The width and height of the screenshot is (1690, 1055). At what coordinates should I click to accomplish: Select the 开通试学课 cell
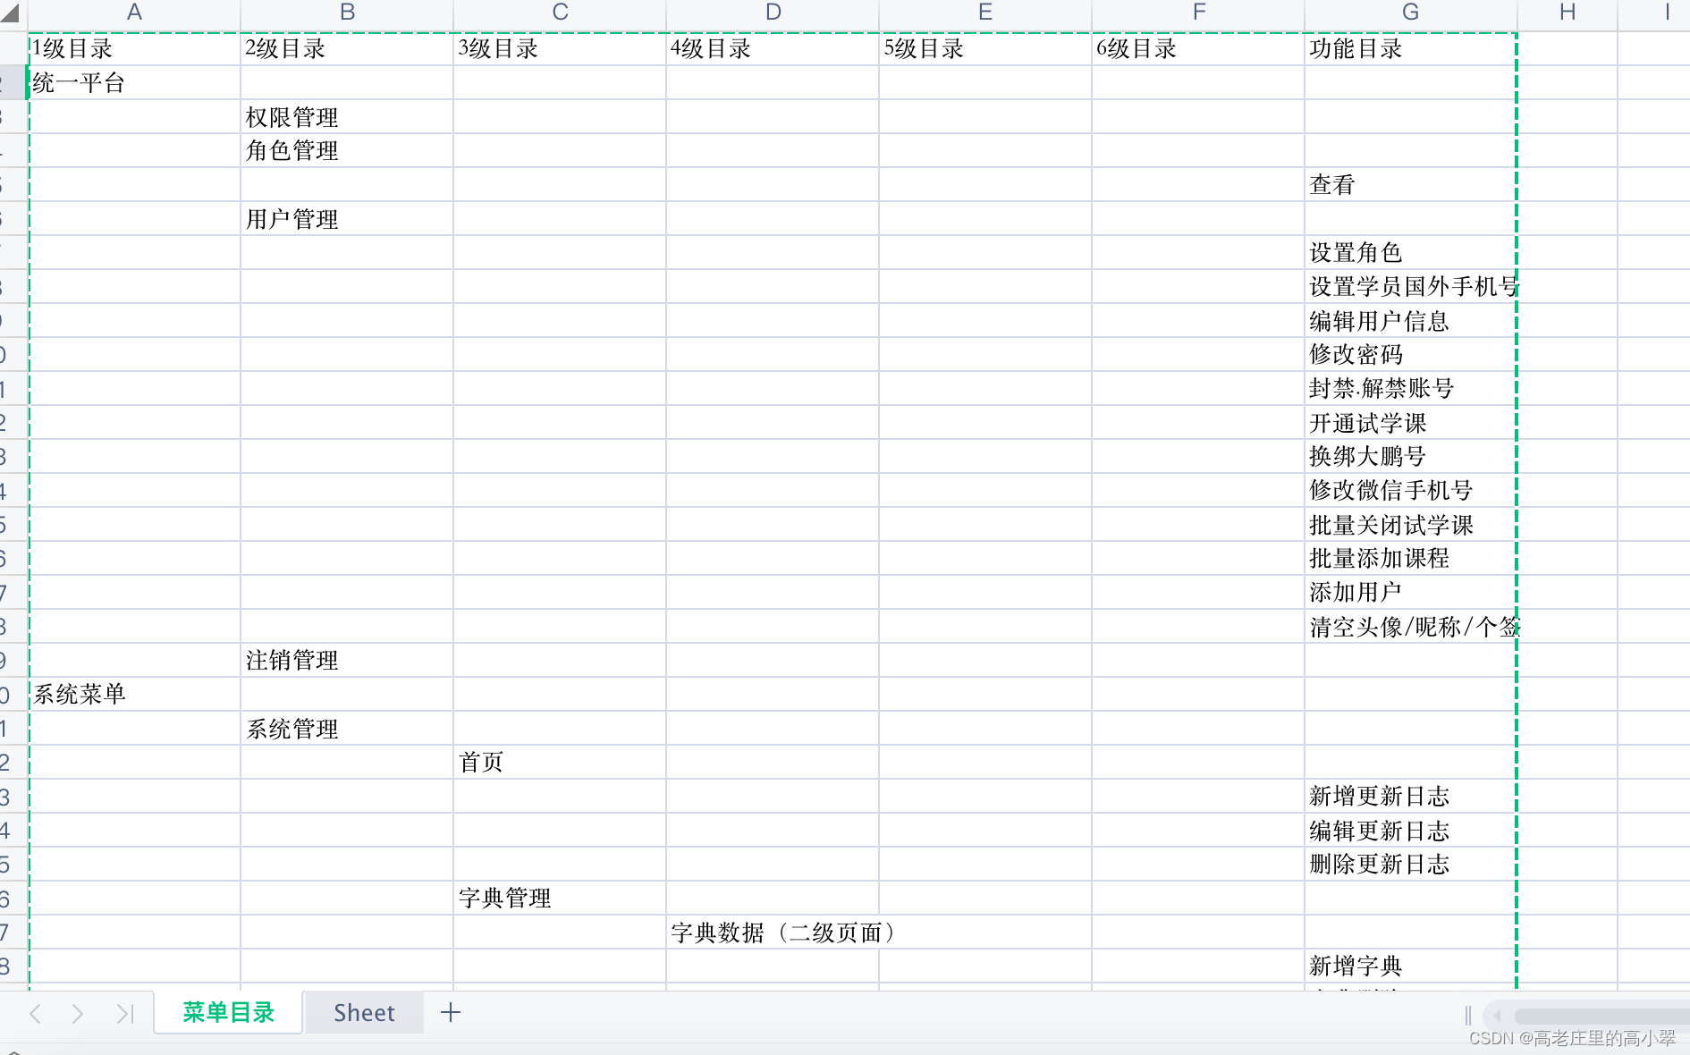[x=1411, y=423]
